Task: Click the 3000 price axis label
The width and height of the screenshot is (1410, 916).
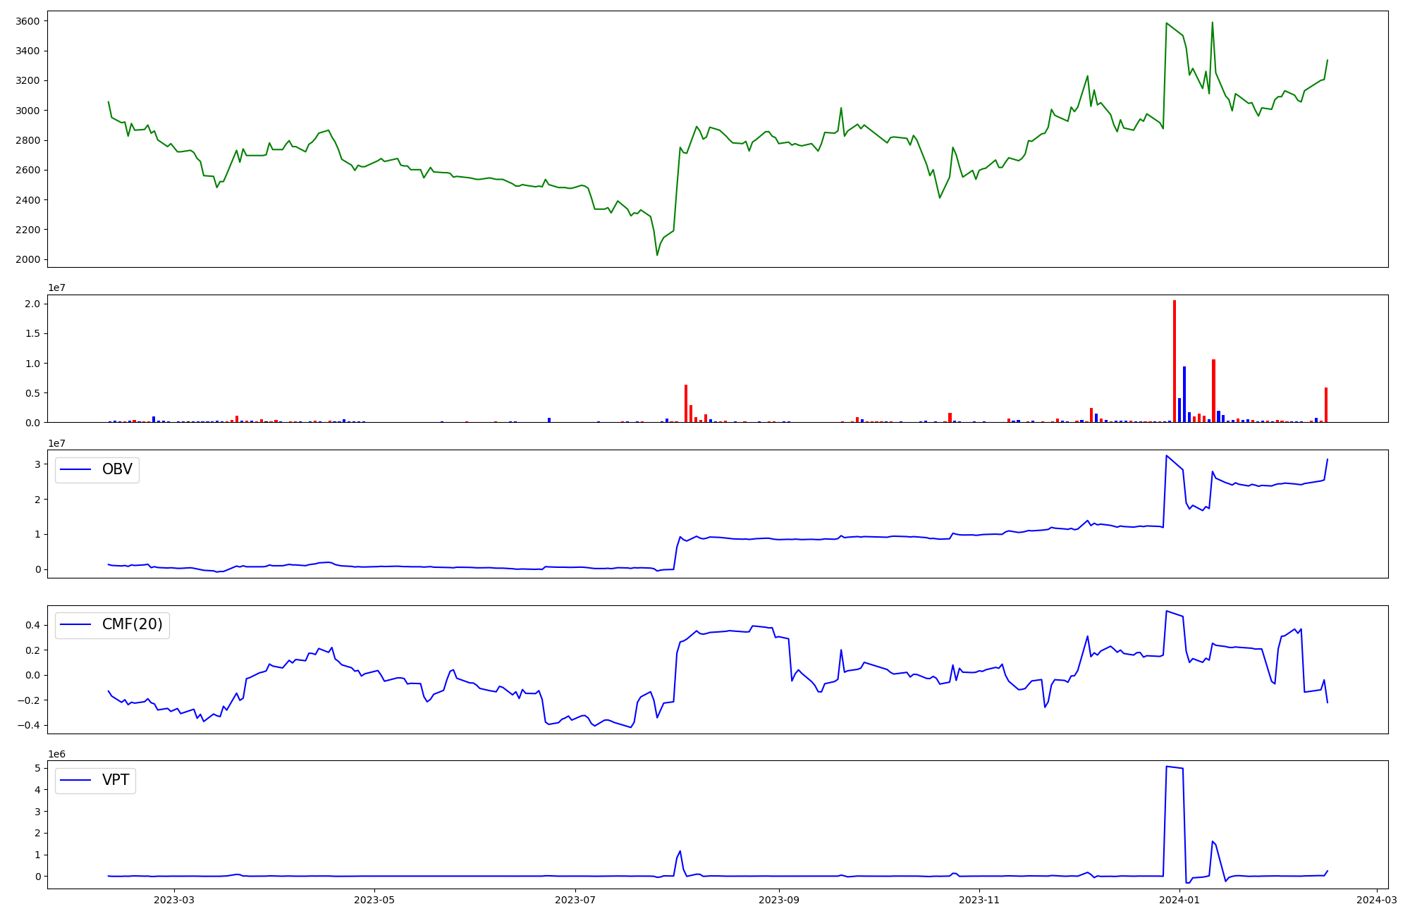Action: (x=28, y=111)
